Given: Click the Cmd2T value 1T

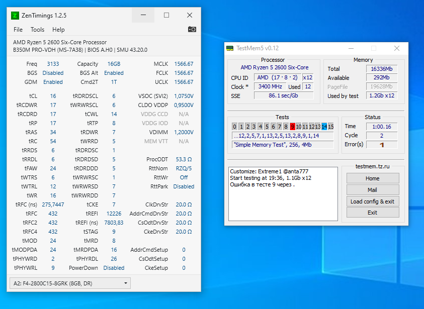Looking at the screenshot, I should [114, 82].
